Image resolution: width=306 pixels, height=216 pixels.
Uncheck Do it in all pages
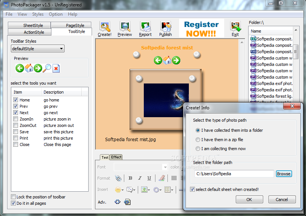coord(13,203)
